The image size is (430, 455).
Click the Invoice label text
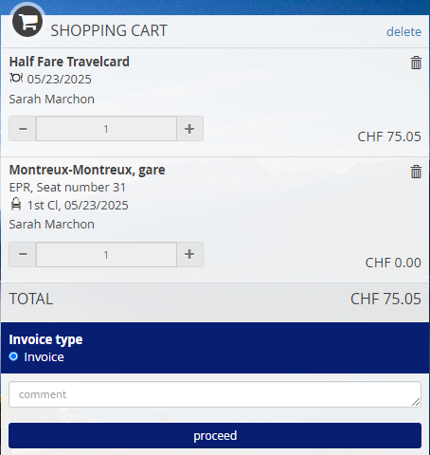pos(45,357)
